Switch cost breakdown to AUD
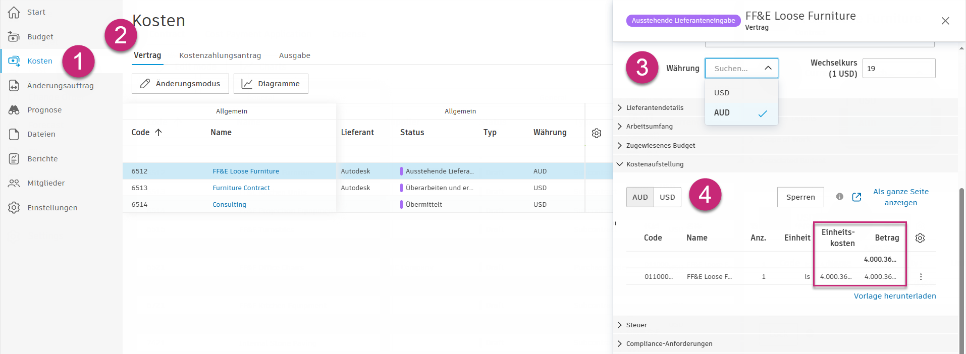 (640, 197)
